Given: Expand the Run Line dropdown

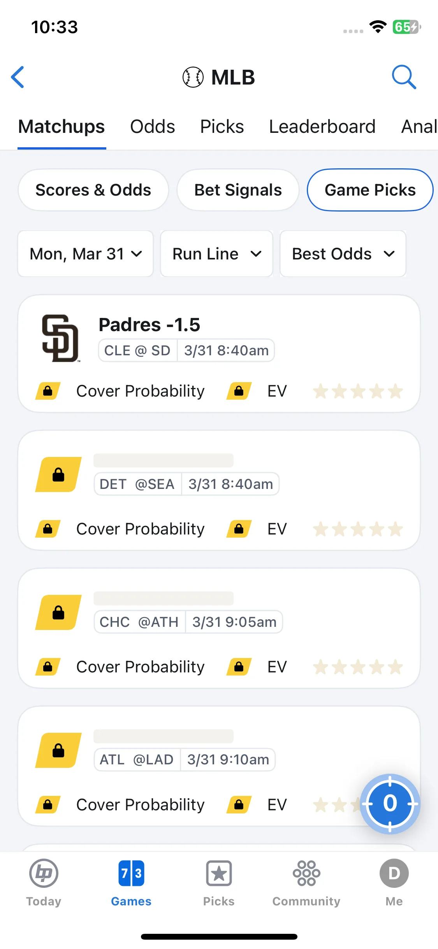Looking at the screenshot, I should click(216, 254).
